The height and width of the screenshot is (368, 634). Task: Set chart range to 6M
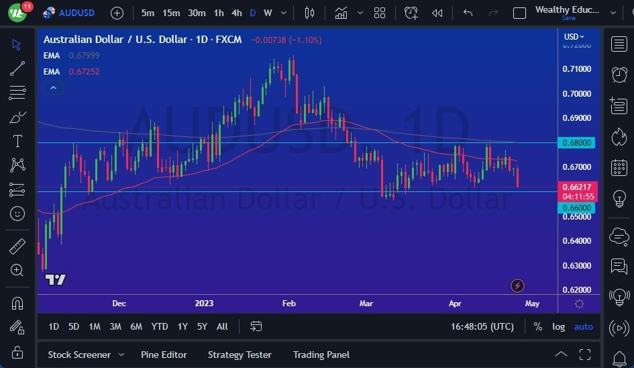(x=136, y=326)
